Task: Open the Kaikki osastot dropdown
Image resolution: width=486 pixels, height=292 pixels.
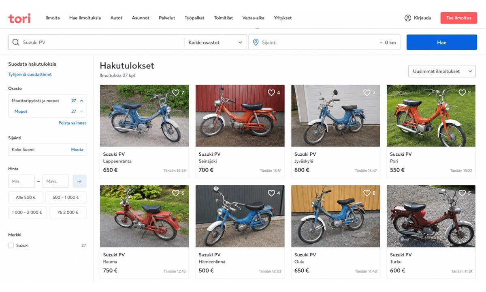Action: (215, 42)
